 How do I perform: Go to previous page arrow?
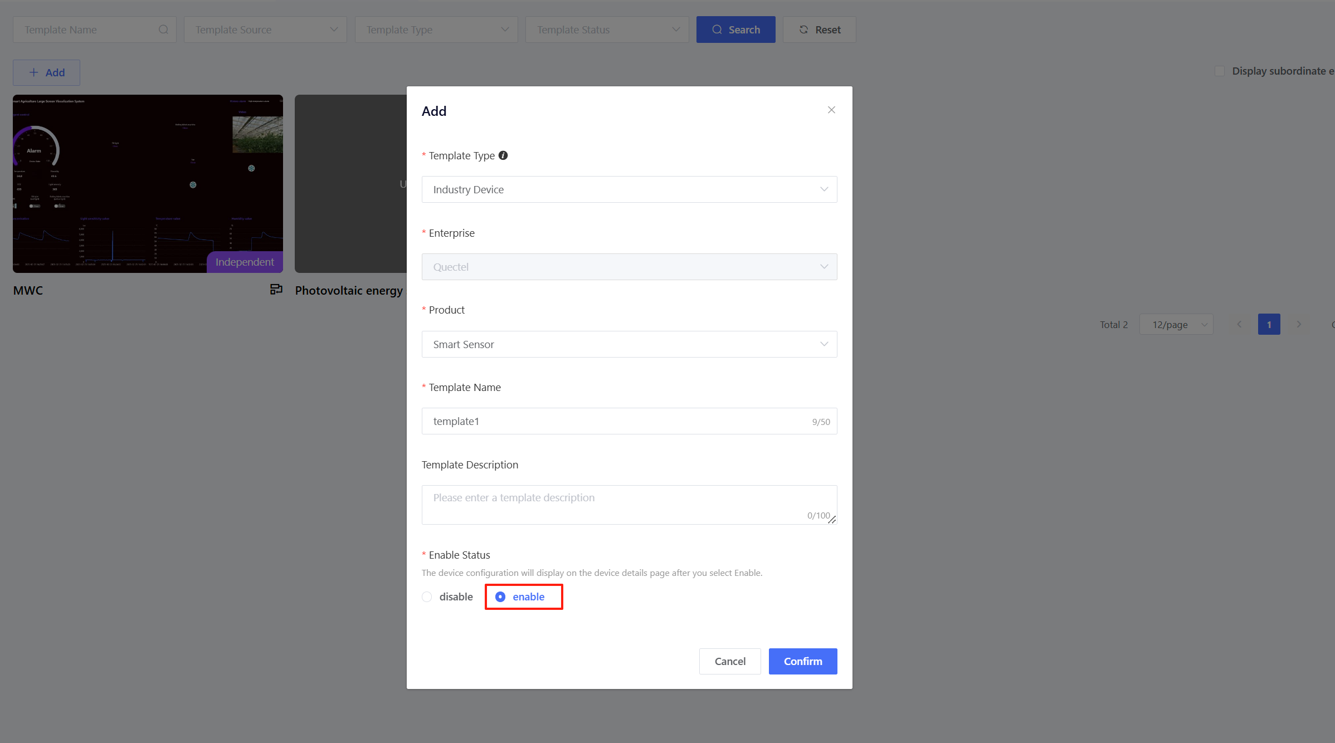1239,324
